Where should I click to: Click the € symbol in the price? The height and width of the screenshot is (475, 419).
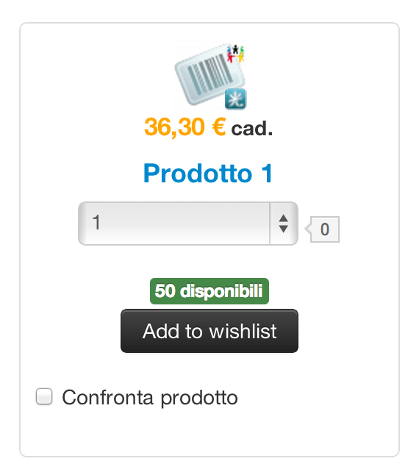click(x=219, y=127)
